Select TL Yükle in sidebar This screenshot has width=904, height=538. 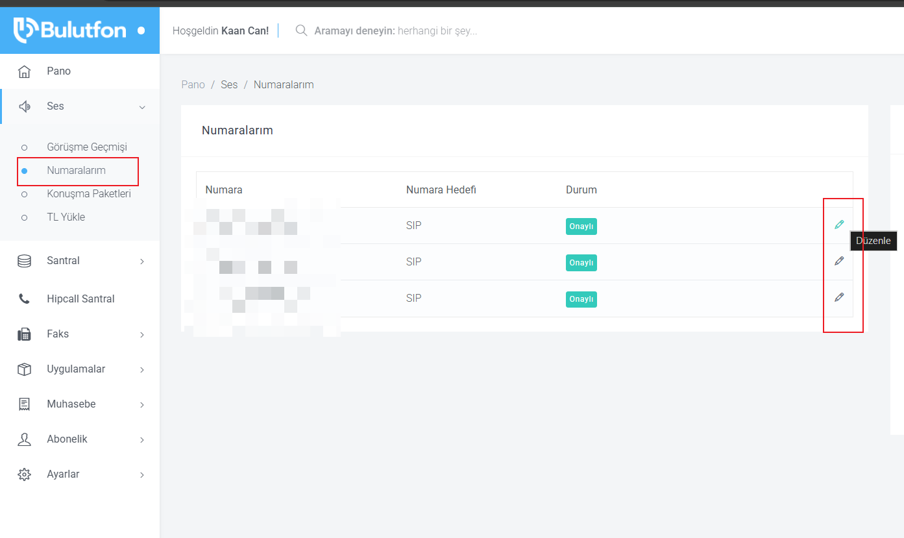[x=66, y=217]
